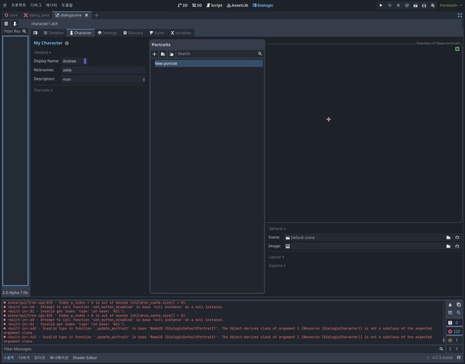
Task: Open the Styles editor tab
Action: (157, 33)
